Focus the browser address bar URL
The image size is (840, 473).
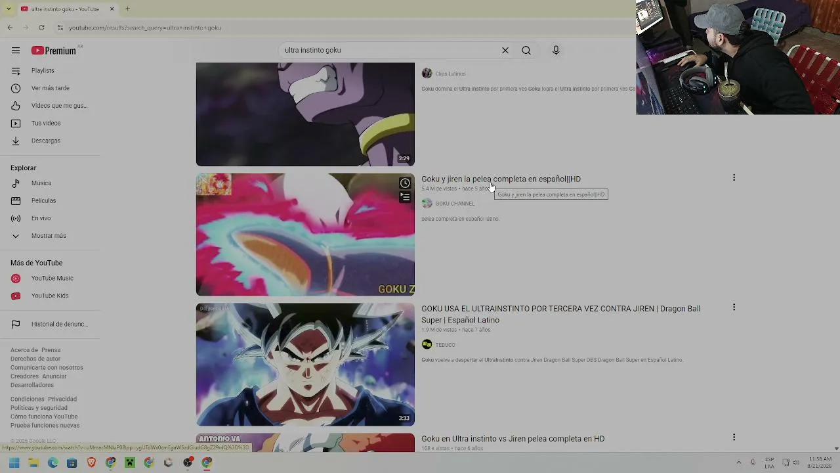click(145, 28)
